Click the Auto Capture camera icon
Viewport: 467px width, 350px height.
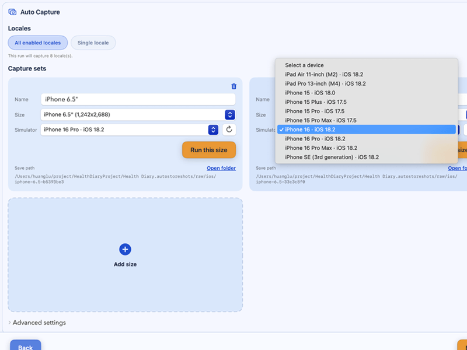point(12,12)
